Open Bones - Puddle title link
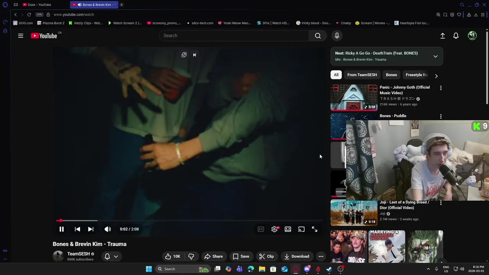Screen dimensions: 489x275 pos(393,116)
